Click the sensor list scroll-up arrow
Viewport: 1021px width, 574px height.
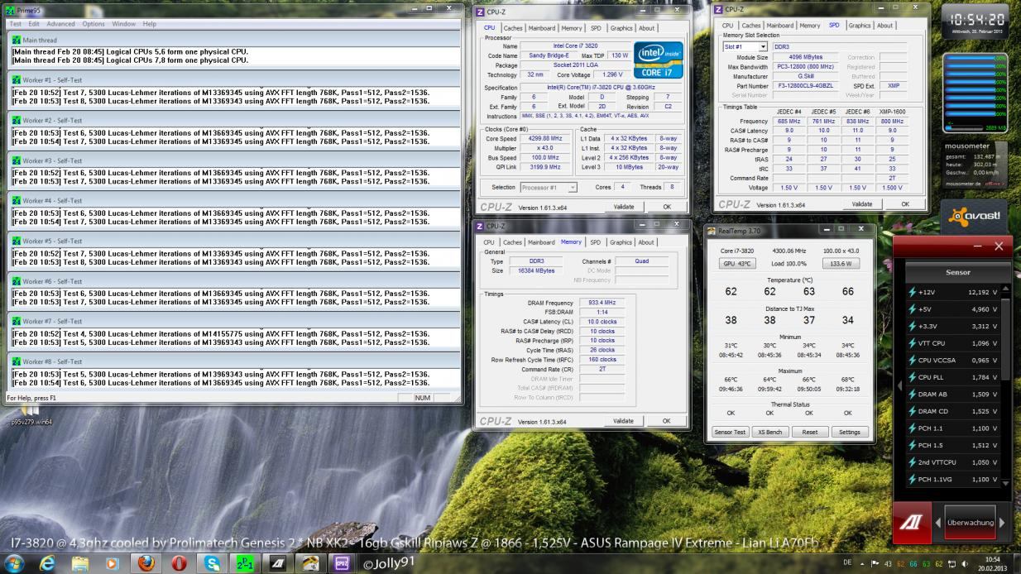pyautogui.click(x=1006, y=288)
